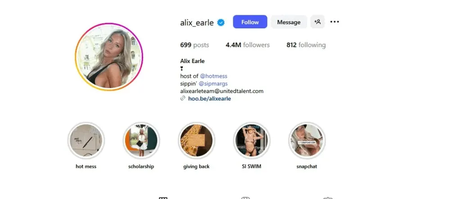Follow the alix_earle account
Image resolution: width=461 pixels, height=199 pixels.
pyautogui.click(x=250, y=22)
